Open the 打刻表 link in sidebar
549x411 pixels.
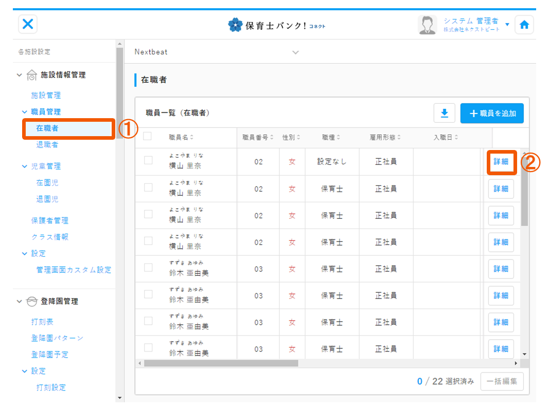pyautogui.click(x=42, y=322)
